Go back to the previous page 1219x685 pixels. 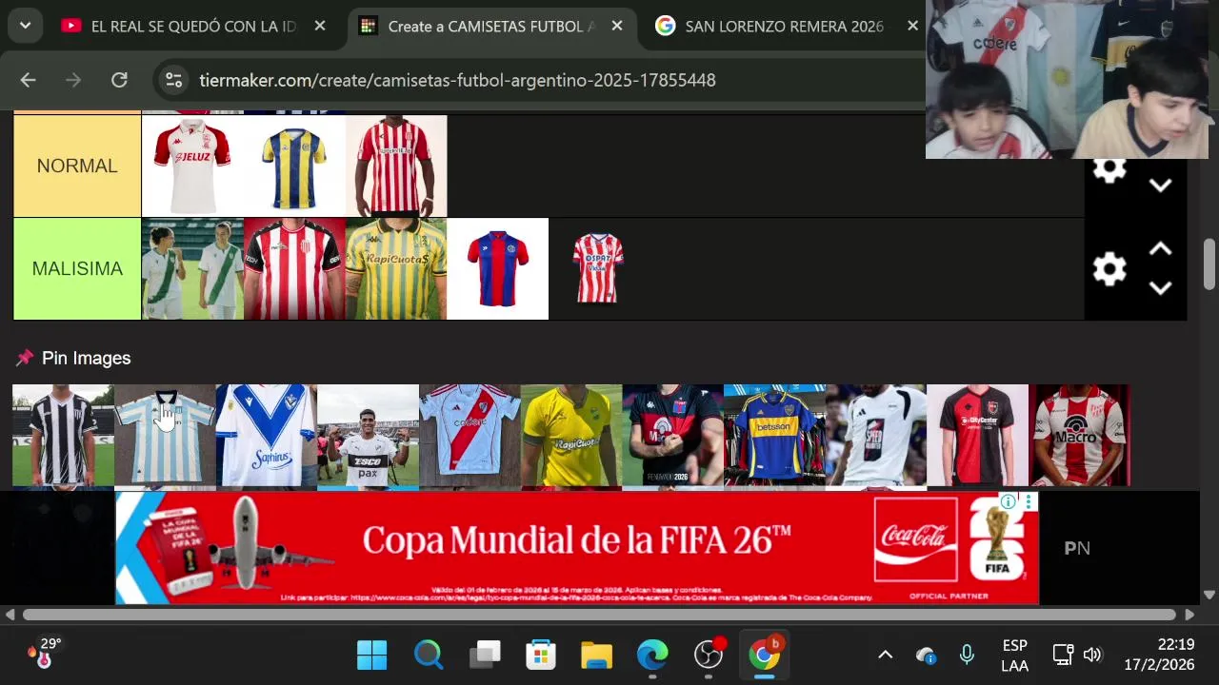pos(28,80)
